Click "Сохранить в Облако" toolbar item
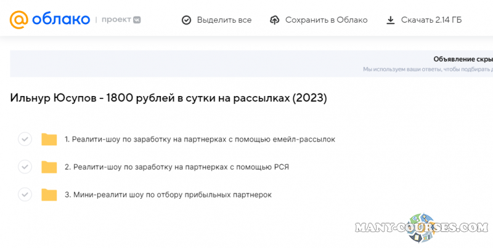The image size is (493, 248). (326, 20)
